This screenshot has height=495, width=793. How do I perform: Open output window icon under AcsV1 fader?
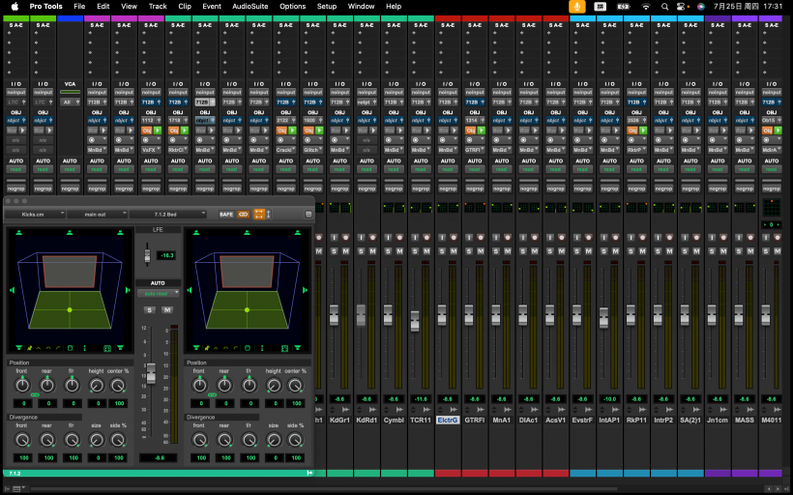click(562, 410)
